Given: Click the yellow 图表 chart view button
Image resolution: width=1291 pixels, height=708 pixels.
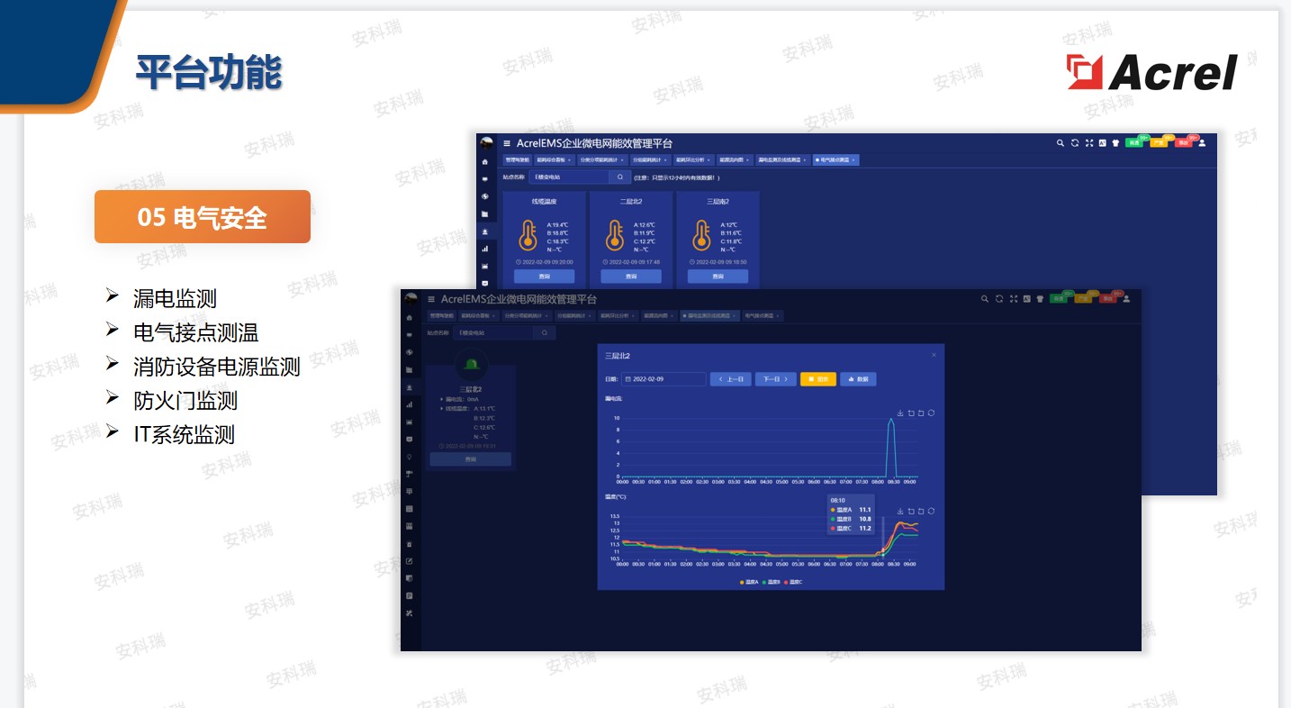Looking at the screenshot, I should click(817, 379).
